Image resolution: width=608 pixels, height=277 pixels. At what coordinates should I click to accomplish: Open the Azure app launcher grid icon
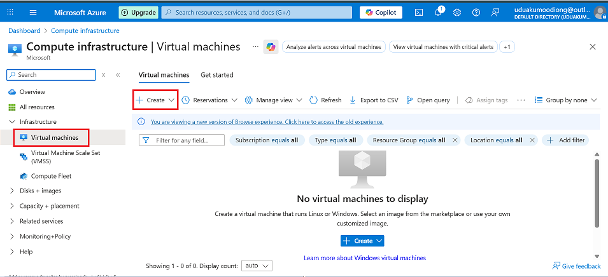click(x=10, y=12)
